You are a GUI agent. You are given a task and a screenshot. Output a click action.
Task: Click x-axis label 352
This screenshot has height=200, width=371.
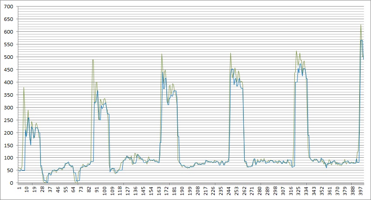(322, 191)
